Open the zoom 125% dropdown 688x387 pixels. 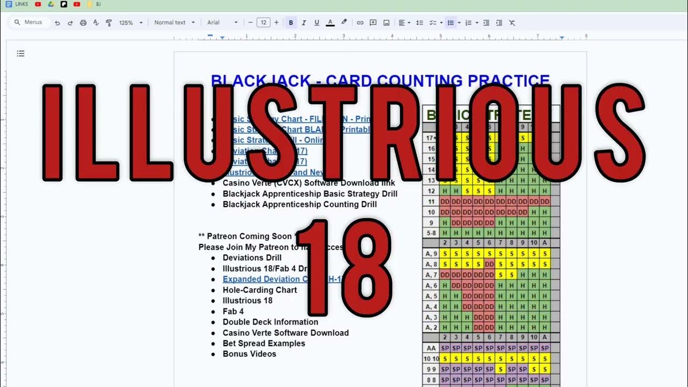(x=131, y=23)
